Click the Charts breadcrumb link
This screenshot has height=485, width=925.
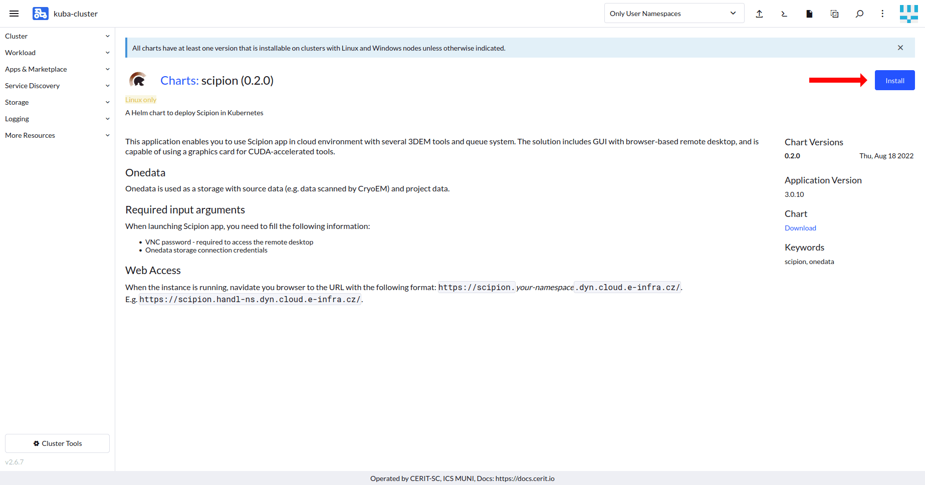(x=179, y=81)
